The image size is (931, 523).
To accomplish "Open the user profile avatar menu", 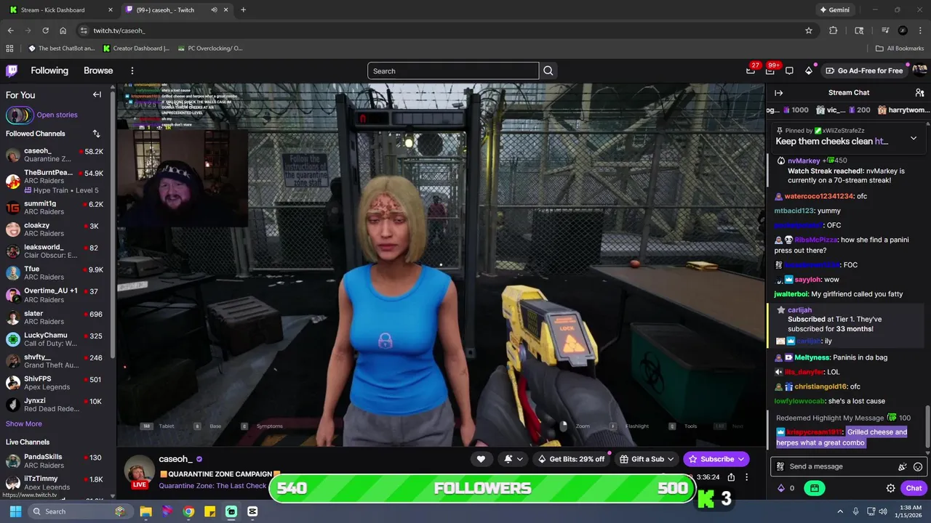I will pyautogui.click(x=919, y=70).
